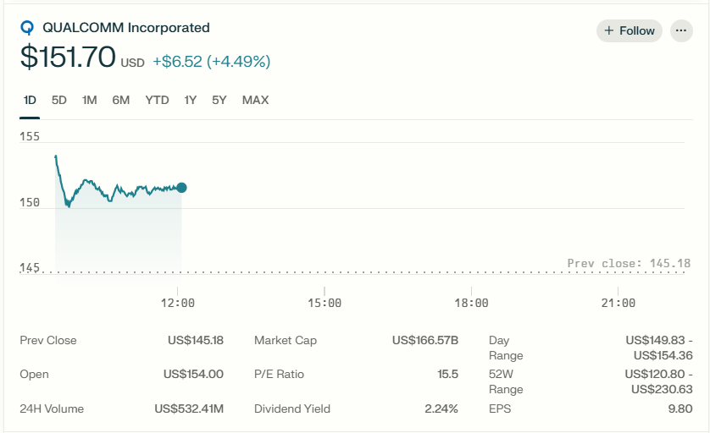Click the 155 price axis label
710x433 pixels.
pyautogui.click(x=30, y=136)
